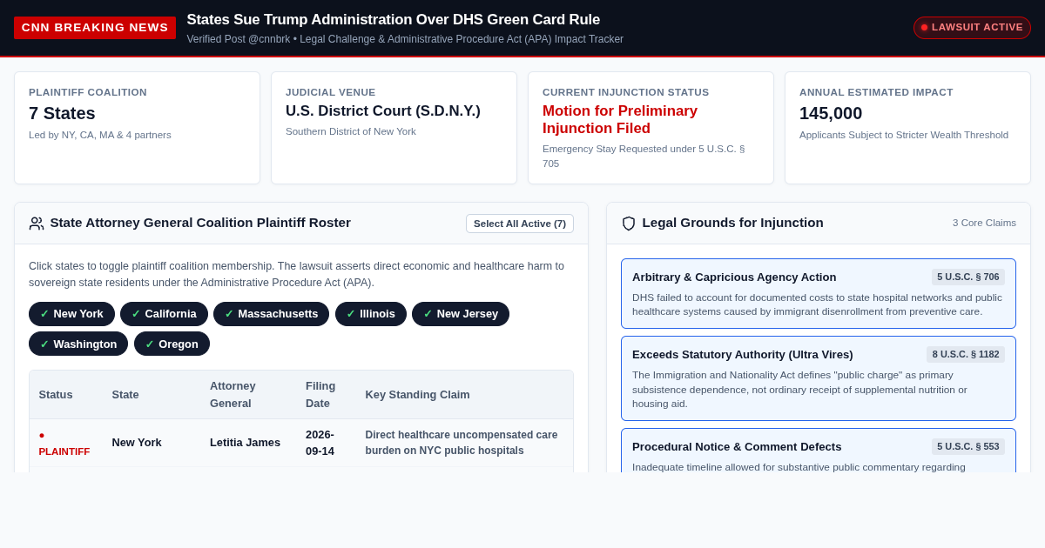Image resolution: width=1045 pixels, height=548 pixels.
Task: Open the Arbitrary & Capricious Agency Action claim
Action: pos(819,293)
